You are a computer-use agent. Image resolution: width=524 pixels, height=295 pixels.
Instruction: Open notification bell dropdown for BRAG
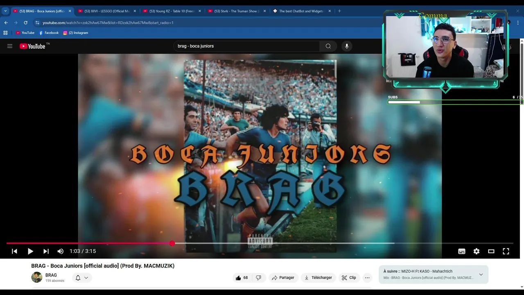pos(82,277)
